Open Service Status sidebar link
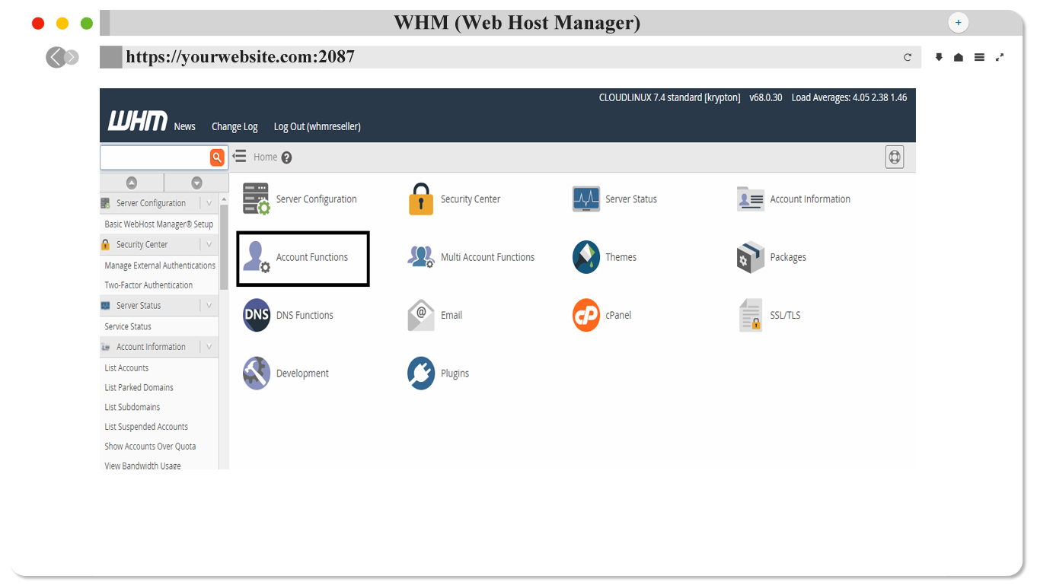This screenshot has height=585, width=1037. tap(128, 326)
